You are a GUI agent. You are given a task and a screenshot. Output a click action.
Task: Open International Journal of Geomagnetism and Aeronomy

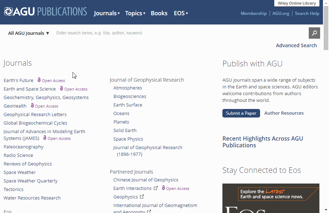point(155,208)
